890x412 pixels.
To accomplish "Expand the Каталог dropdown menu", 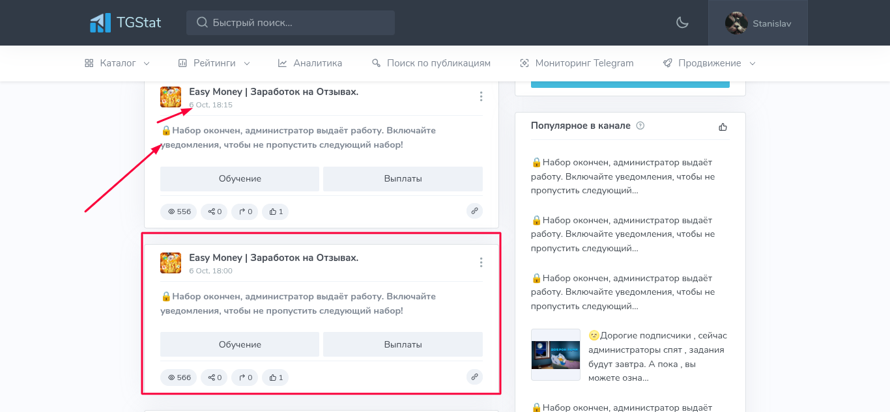I will tap(117, 63).
